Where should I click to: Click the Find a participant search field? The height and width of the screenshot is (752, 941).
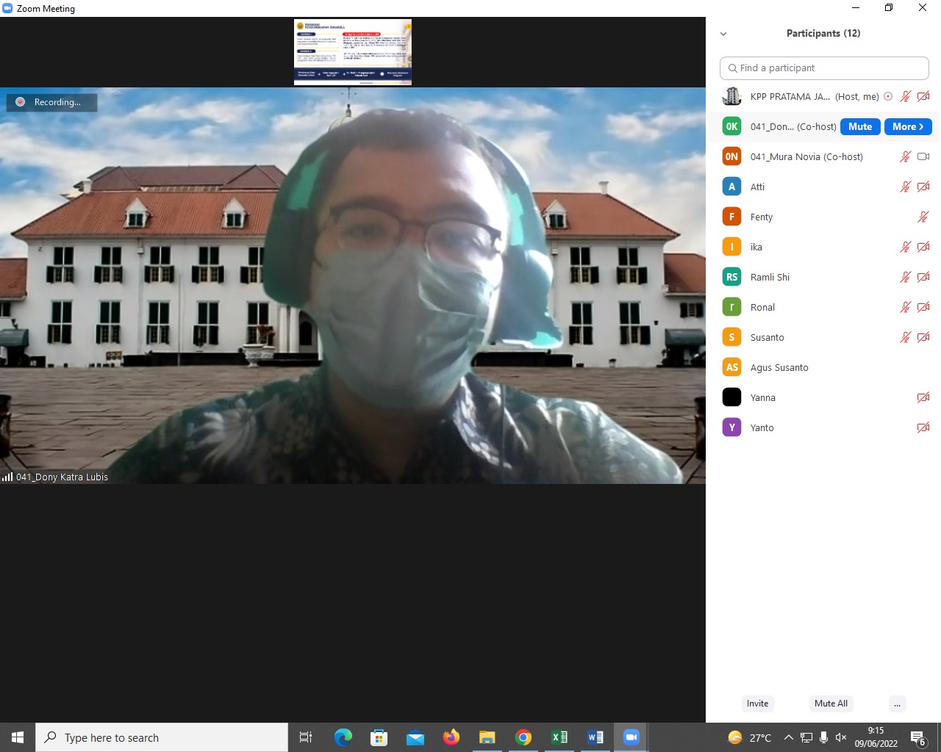[x=824, y=68]
